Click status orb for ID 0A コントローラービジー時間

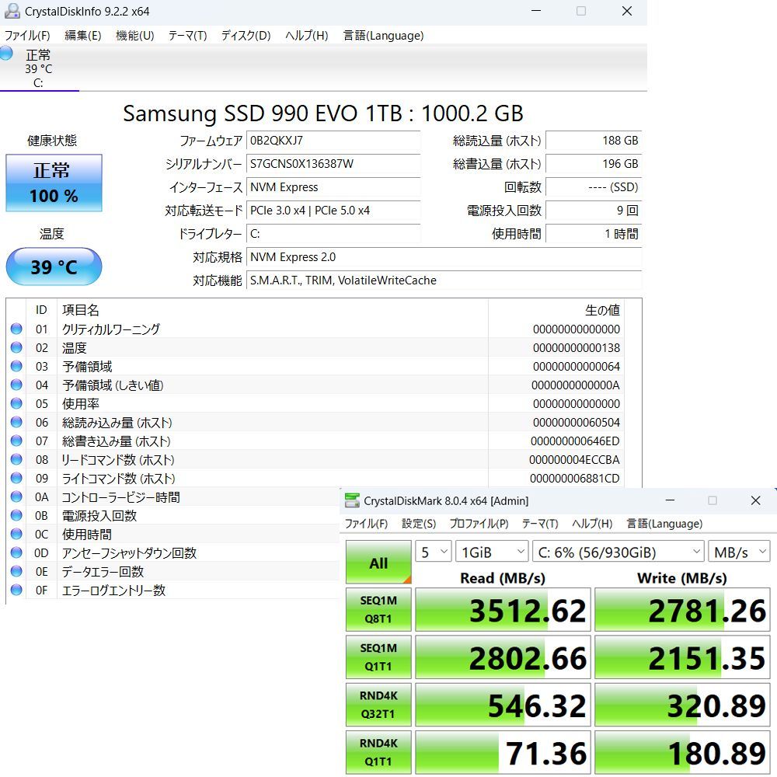16,497
